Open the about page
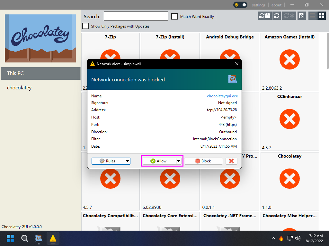The image size is (329, 246). click(276, 5)
